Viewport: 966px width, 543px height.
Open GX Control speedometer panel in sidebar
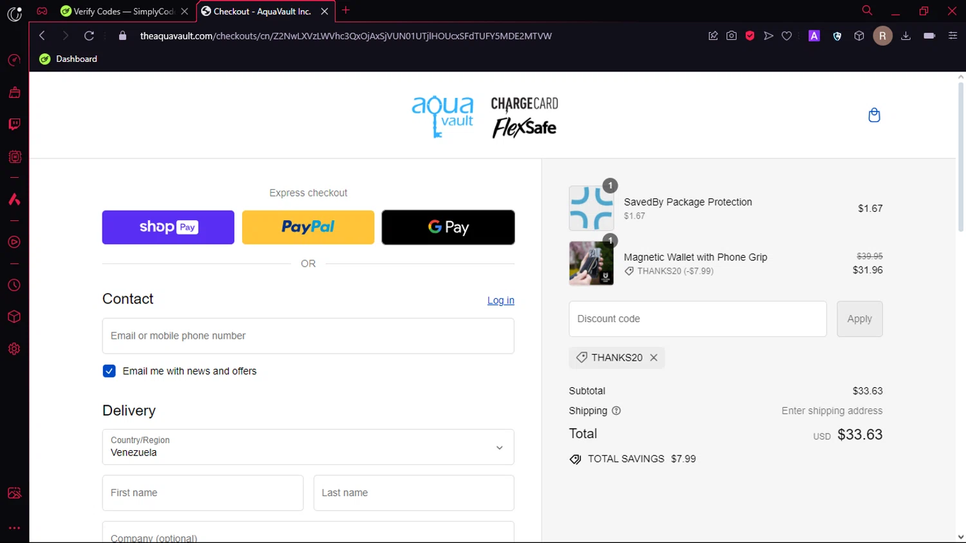(x=14, y=61)
